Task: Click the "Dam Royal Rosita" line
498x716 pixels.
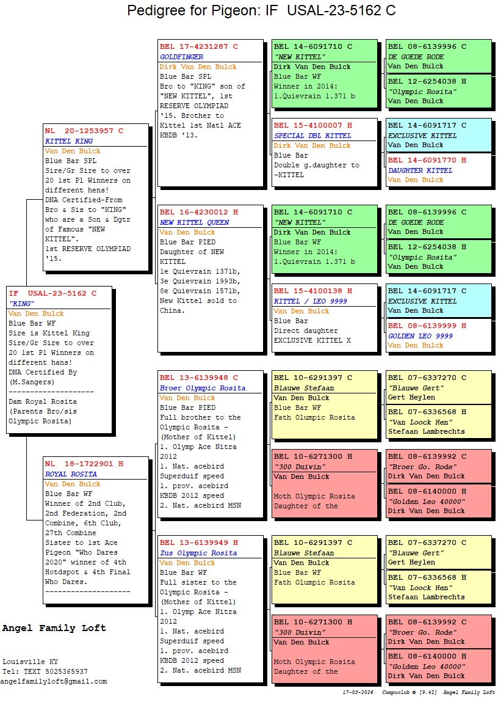Action: [x=43, y=401]
